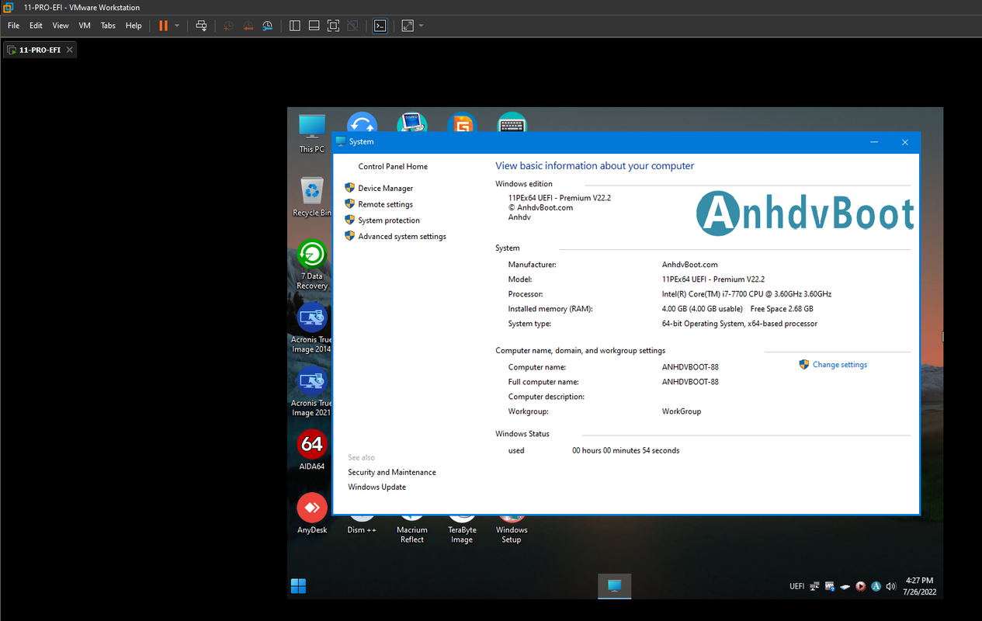
Task: Click the Windows Start button on taskbar
Action: (x=298, y=586)
